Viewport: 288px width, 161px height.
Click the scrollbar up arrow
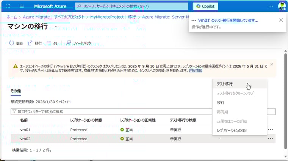click(285, 51)
